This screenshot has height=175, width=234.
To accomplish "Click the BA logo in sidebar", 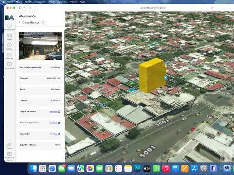I will point(9,17).
